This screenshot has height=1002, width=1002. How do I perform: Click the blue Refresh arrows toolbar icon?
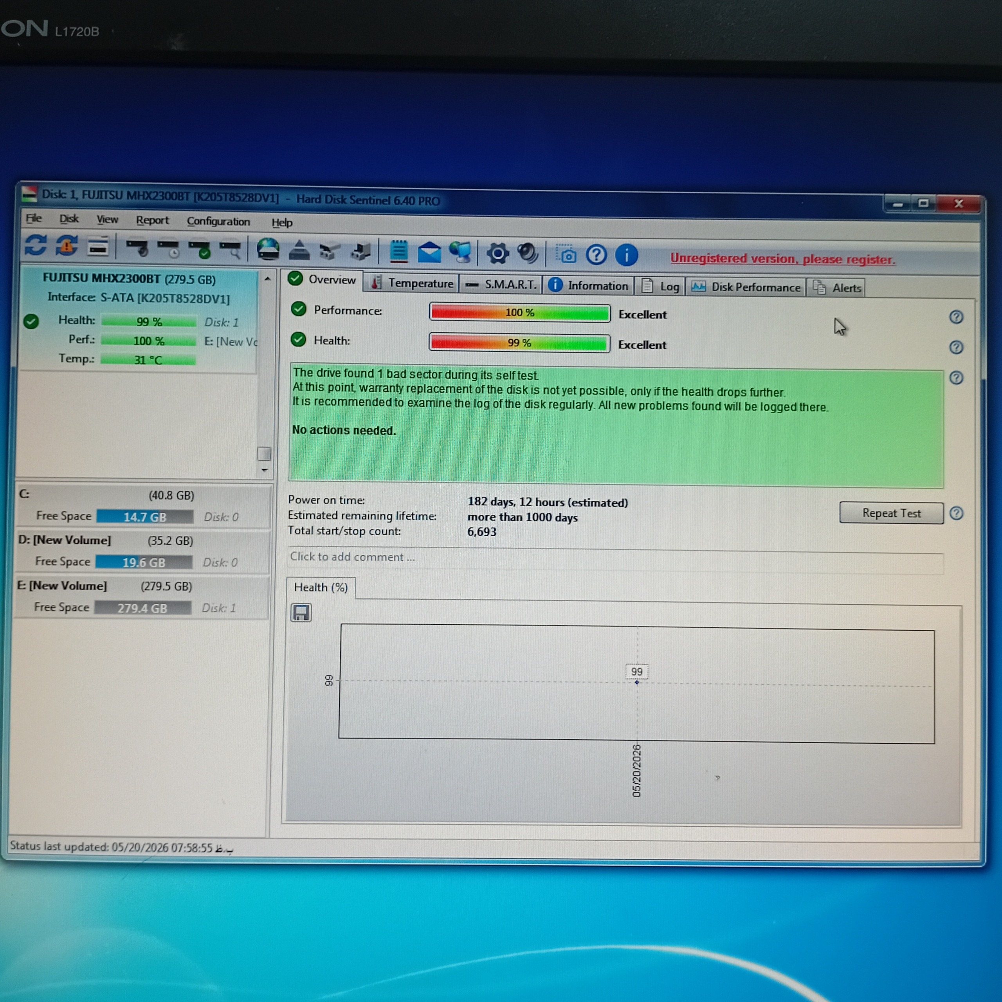[36, 245]
